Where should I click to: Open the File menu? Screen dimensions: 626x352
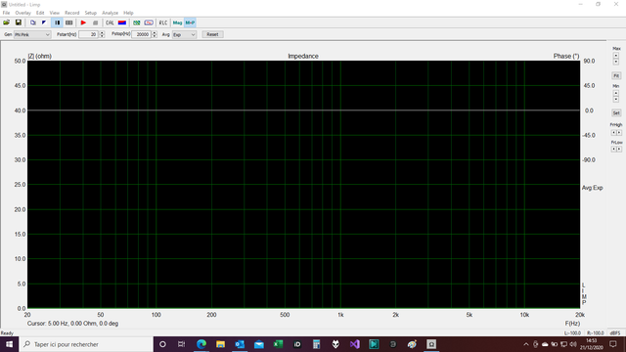[x=7, y=13]
